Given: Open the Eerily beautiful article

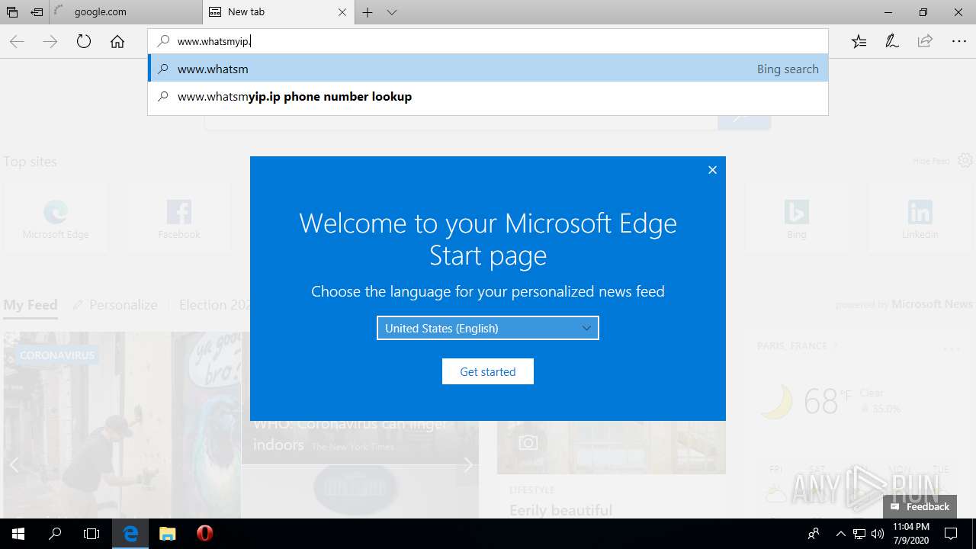Looking at the screenshot, I should click(x=561, y=509).
